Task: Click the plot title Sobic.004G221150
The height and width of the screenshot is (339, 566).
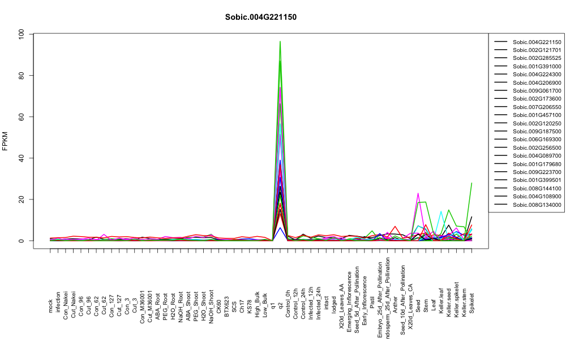Action: (260, 17)
